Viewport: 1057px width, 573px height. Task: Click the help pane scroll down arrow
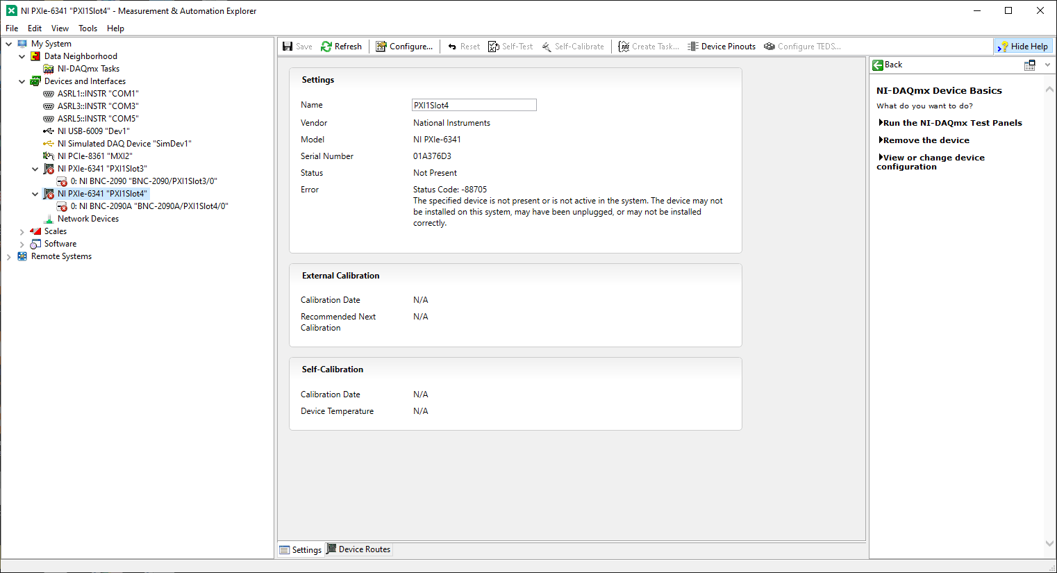1049,543
